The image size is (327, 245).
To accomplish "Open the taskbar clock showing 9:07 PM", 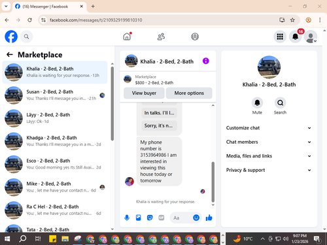I will (300, 238).
